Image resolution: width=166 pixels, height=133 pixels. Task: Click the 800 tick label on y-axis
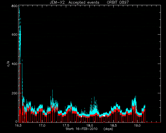[x=15, y=6]
